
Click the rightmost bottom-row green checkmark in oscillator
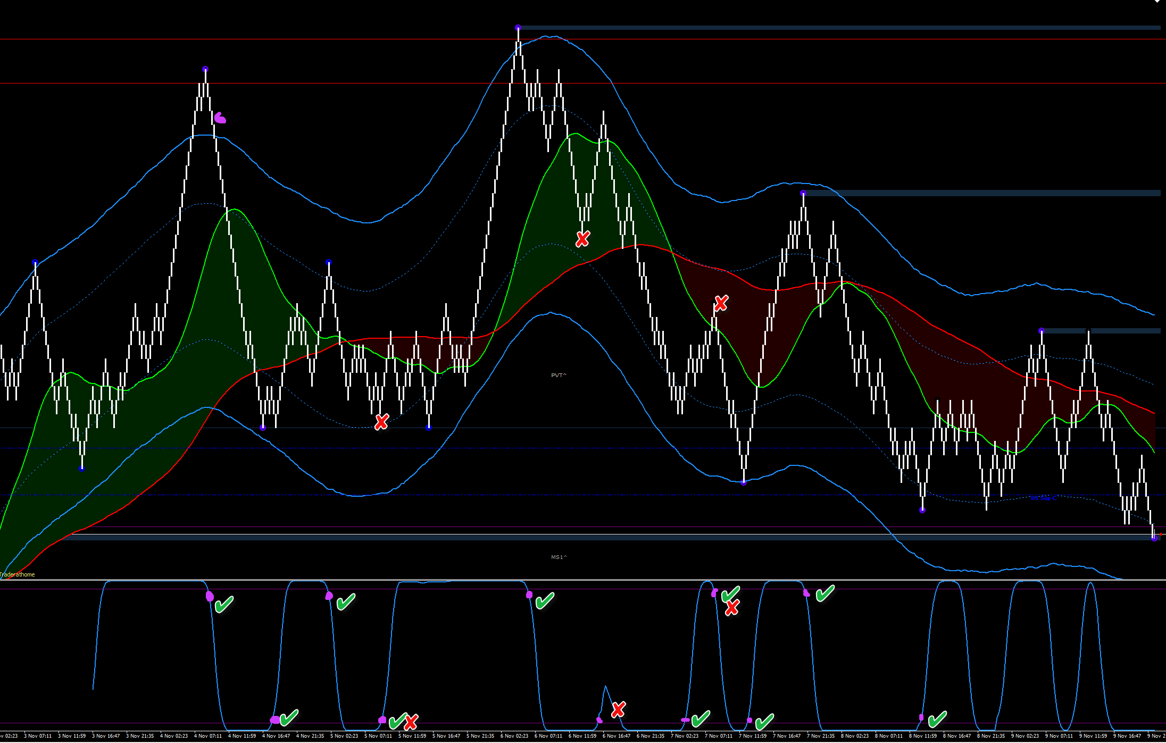[937, 719]
